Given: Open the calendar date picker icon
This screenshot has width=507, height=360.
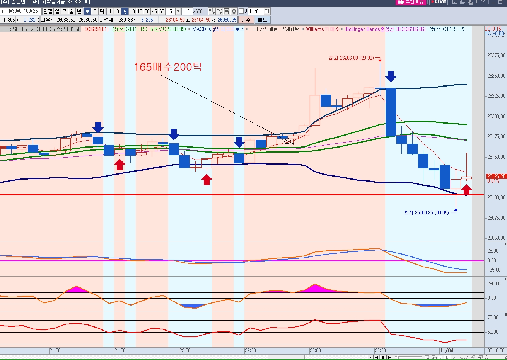Looking at the screenshot, I should 267,11.
